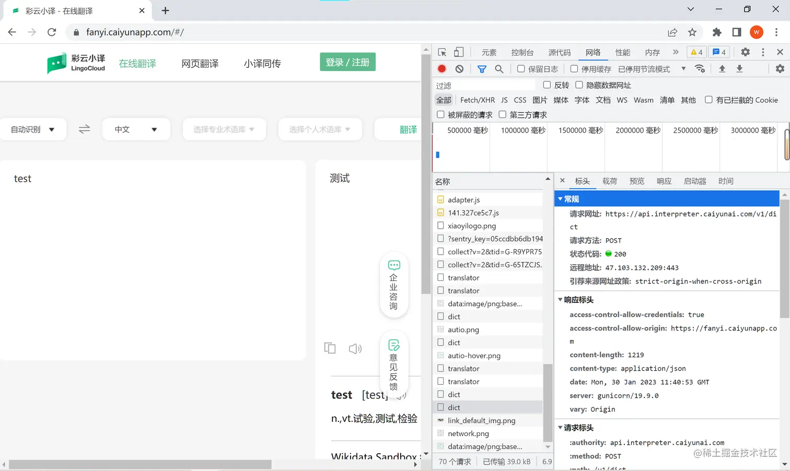Switch to 控制台 Console tab

pyautogui.click(x=522, y=52)
